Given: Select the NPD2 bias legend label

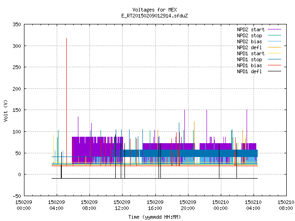Looking at the screenshot, I should (249, 41).
